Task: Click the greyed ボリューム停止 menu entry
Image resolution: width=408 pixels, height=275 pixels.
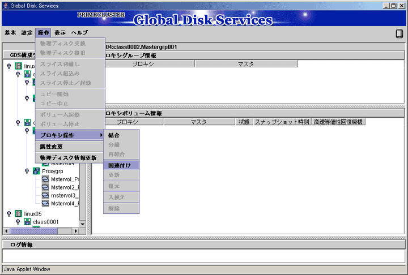Action: coord(70,124)
